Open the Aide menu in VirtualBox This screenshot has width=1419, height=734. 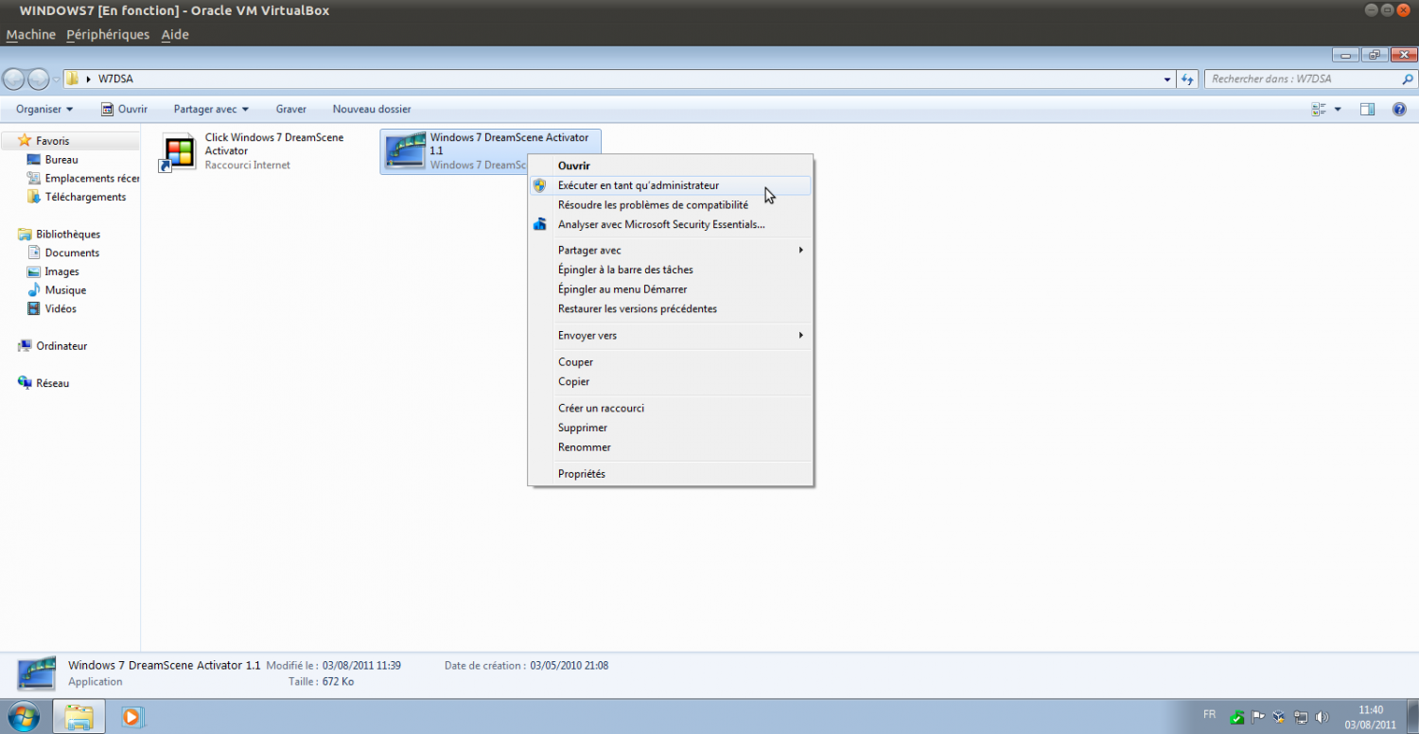coord(175,34)
